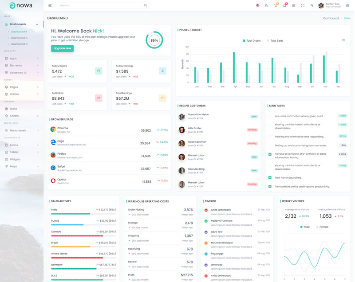This screenshot has height=282, width=355.
Task: Enter fullscreen mode via header icon
Action: (303, 5)
